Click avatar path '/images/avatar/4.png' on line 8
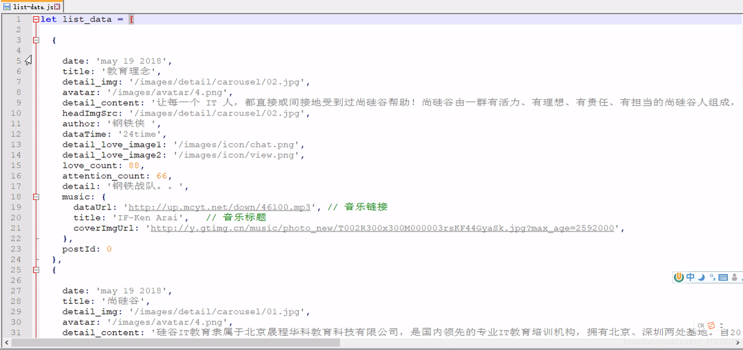743x350 pixels. [167, 92]
